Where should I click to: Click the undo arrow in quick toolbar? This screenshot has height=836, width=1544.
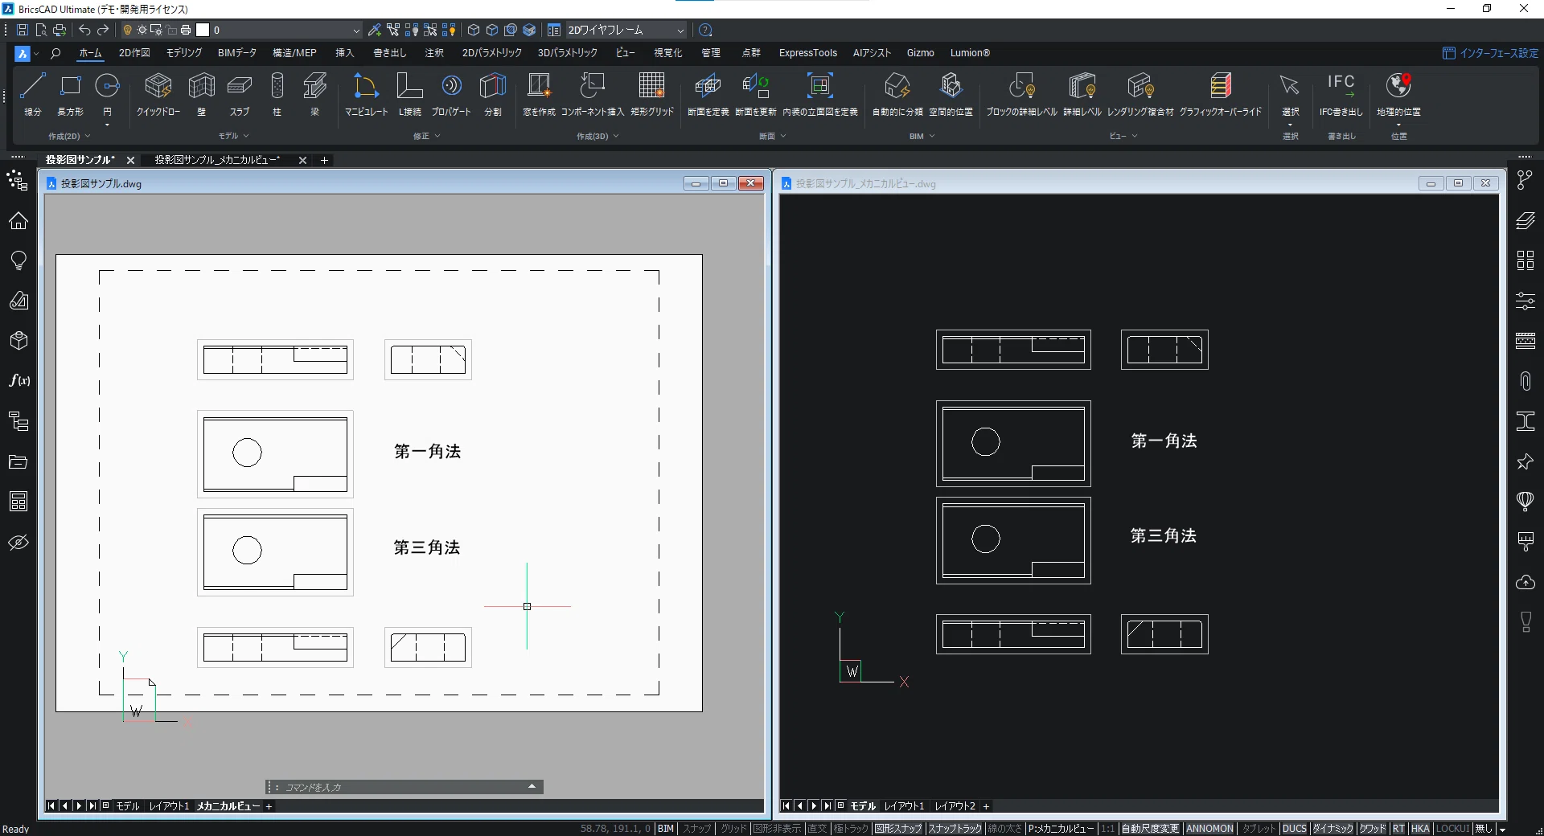pyautogui.click(x=84, y=30)
